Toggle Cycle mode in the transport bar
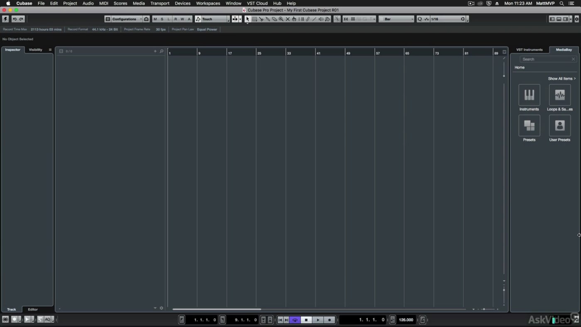581x327 pixels. click(x=295, y=320)
